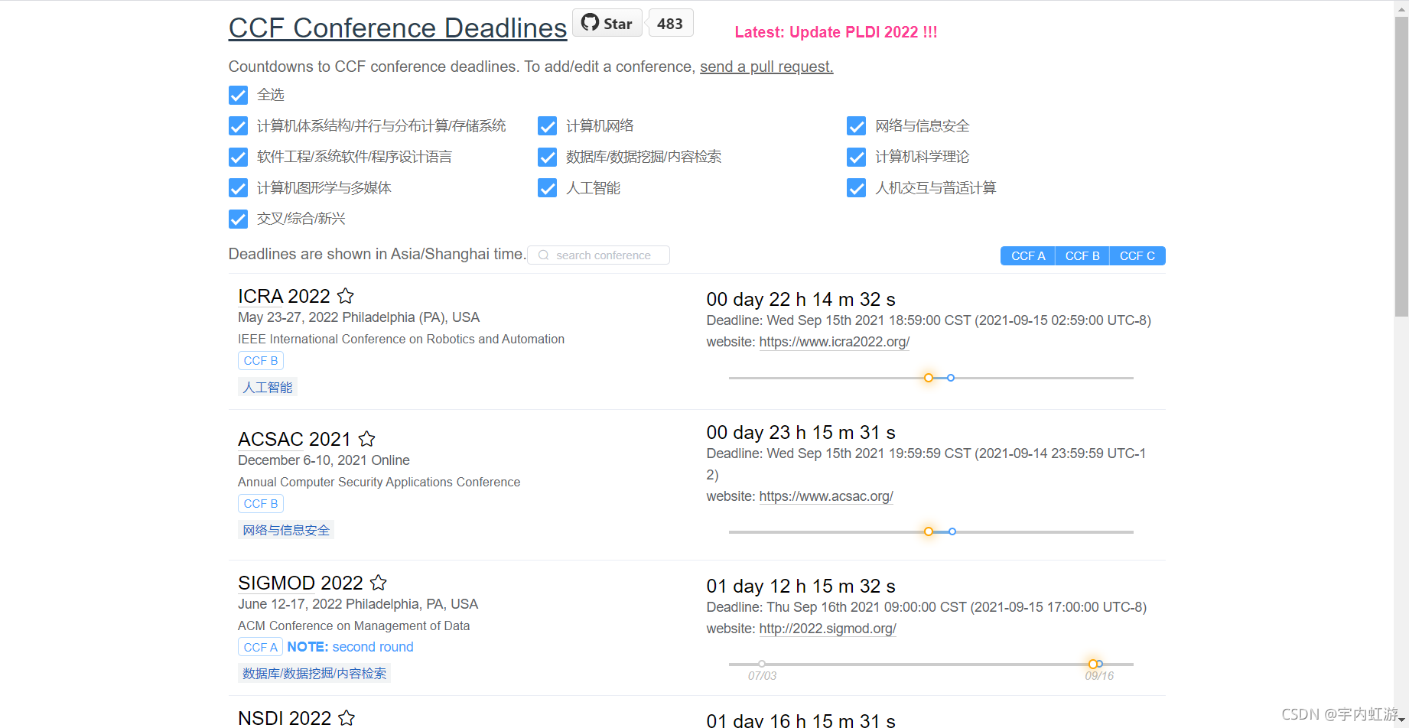1409x728 pixels.
Task: Toggle 数据库/数据挖掘/内容检索 checkbox
Action: coord(547,157)
